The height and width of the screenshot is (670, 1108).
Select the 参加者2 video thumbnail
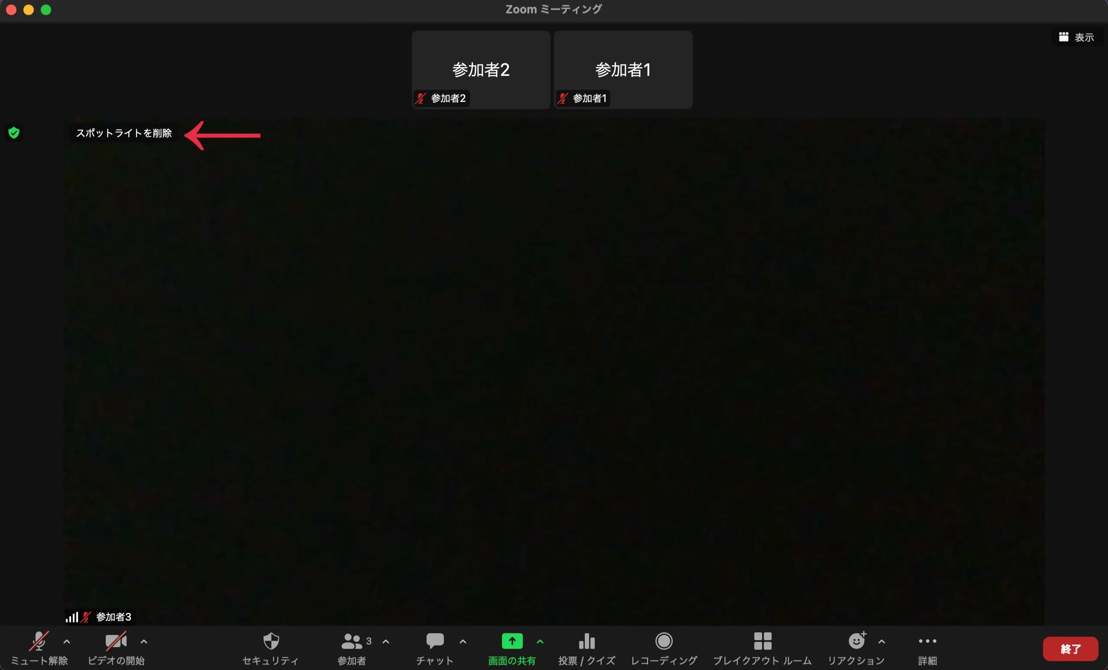pos(481,70)
